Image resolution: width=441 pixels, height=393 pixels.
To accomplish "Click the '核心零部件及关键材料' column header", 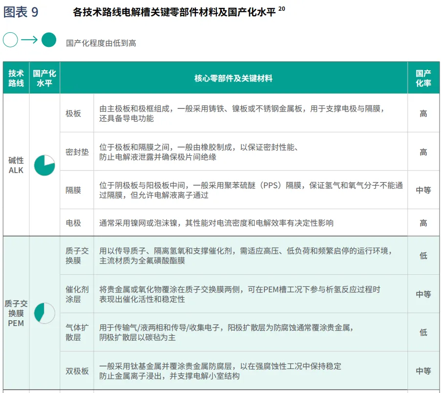I will point(233,78).
